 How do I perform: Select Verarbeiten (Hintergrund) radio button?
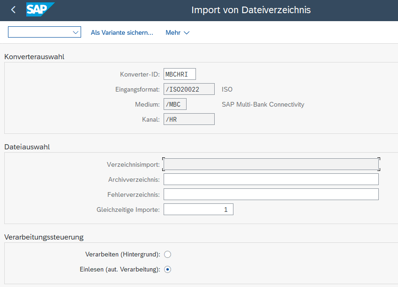(168, 255)
